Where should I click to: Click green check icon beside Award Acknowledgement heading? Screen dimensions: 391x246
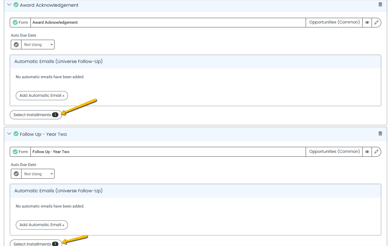tap(16, 5)
